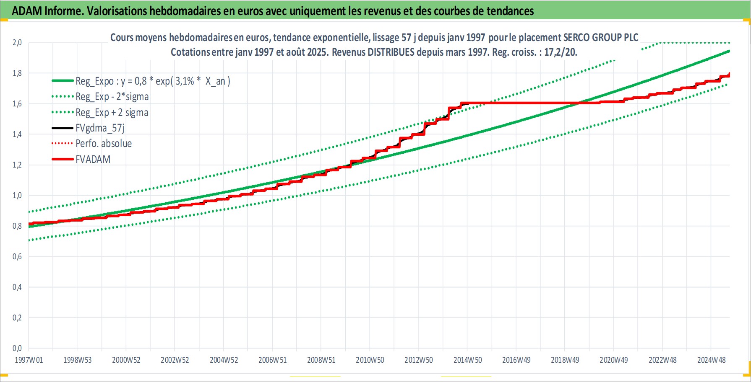Image resolution: width=751 pixels, height=382 pixels.
Task: Click y-axis label '0,0'
Action: coord(17,348)
